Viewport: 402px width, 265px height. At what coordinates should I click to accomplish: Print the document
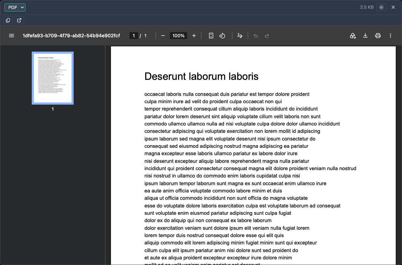378,36
